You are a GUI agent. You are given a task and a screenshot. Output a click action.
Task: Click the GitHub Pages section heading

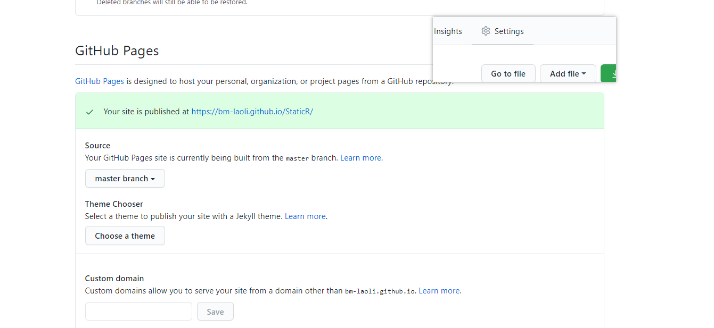117,51
